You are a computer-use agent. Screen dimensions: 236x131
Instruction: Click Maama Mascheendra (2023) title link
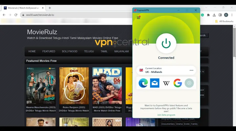[x=41, y=109]
